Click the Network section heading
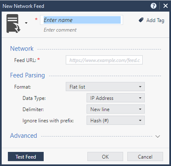This screenshot has height=166, width=171. tap(22, 49)
